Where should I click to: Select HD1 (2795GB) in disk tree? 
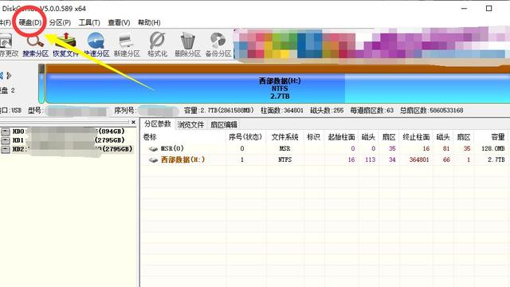tap(68, 140)
